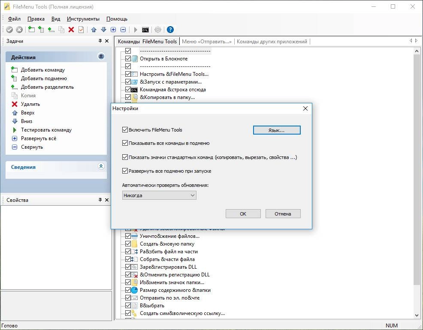Click the grey gear settings toolbar icon
Viewport: 423px width, 330px height.
click(x=158, y=30)
